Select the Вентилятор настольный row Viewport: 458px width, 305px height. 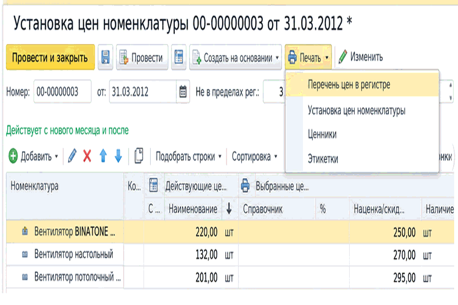[230, 255]
